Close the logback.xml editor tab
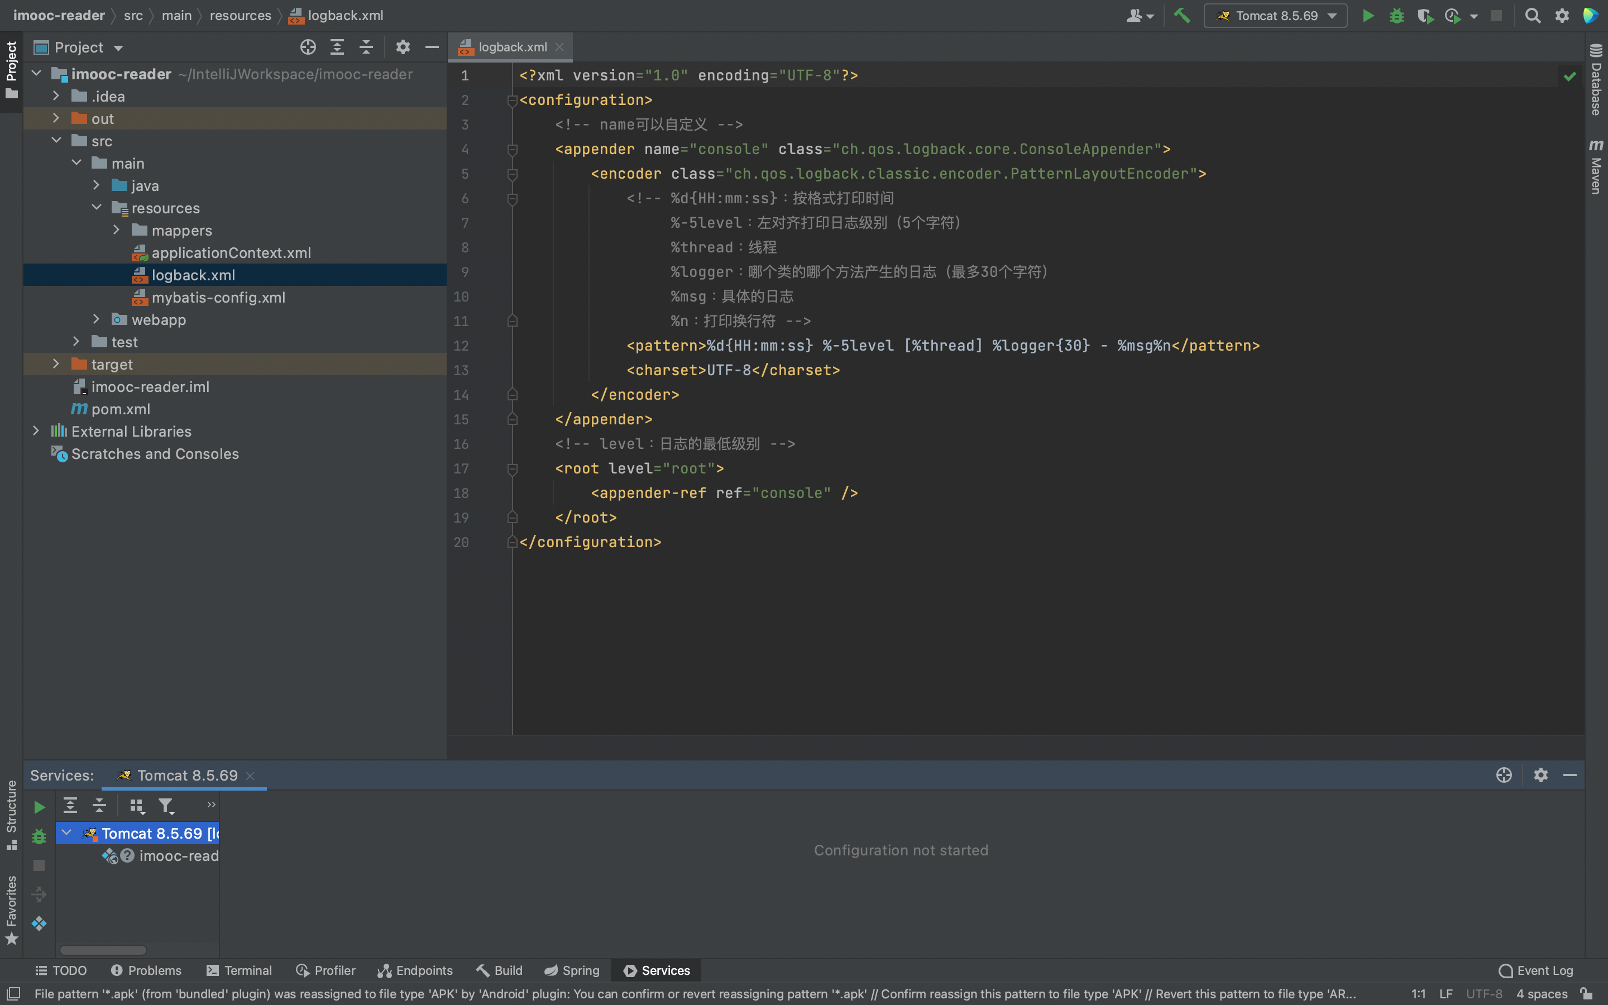Screen dimensions: 1608x1005 point(559,47)
